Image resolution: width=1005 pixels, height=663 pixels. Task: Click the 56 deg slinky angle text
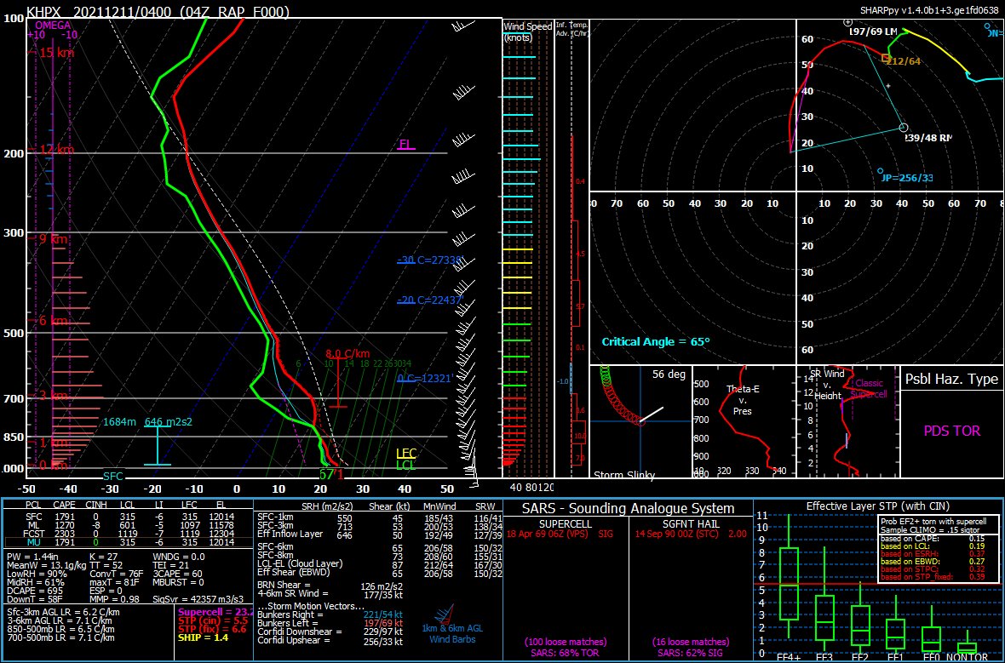coord(669,374)
